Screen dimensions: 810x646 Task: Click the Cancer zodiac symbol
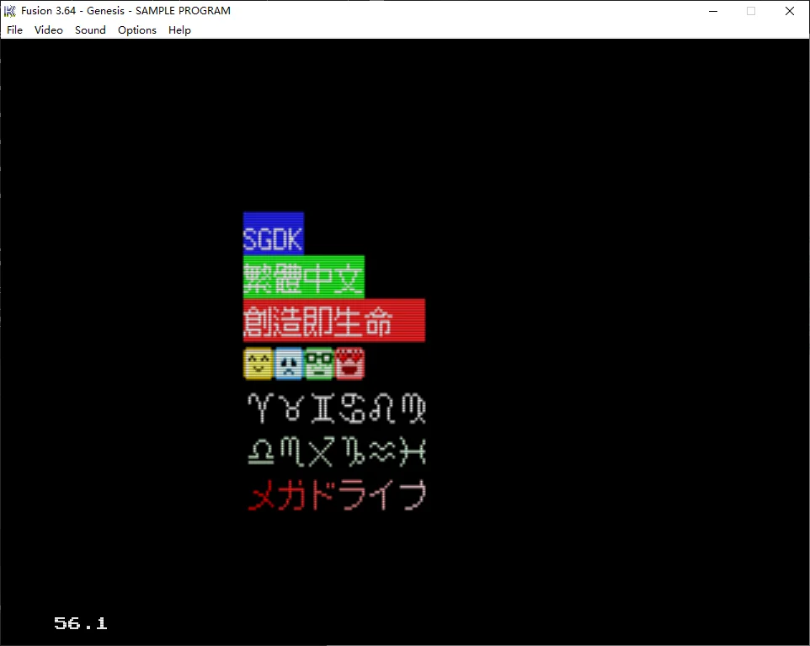352,408
